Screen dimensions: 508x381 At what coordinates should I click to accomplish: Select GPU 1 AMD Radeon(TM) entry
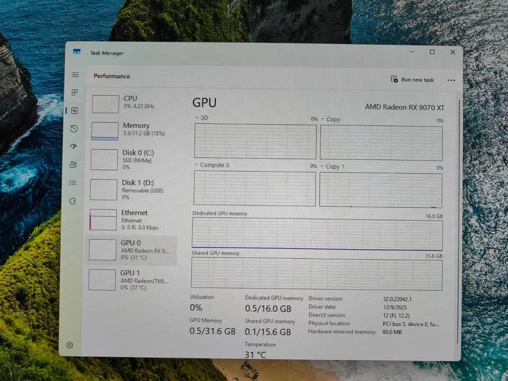(131, 280)
